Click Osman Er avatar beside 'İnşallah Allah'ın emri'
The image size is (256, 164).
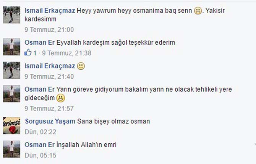coord(12,149)
